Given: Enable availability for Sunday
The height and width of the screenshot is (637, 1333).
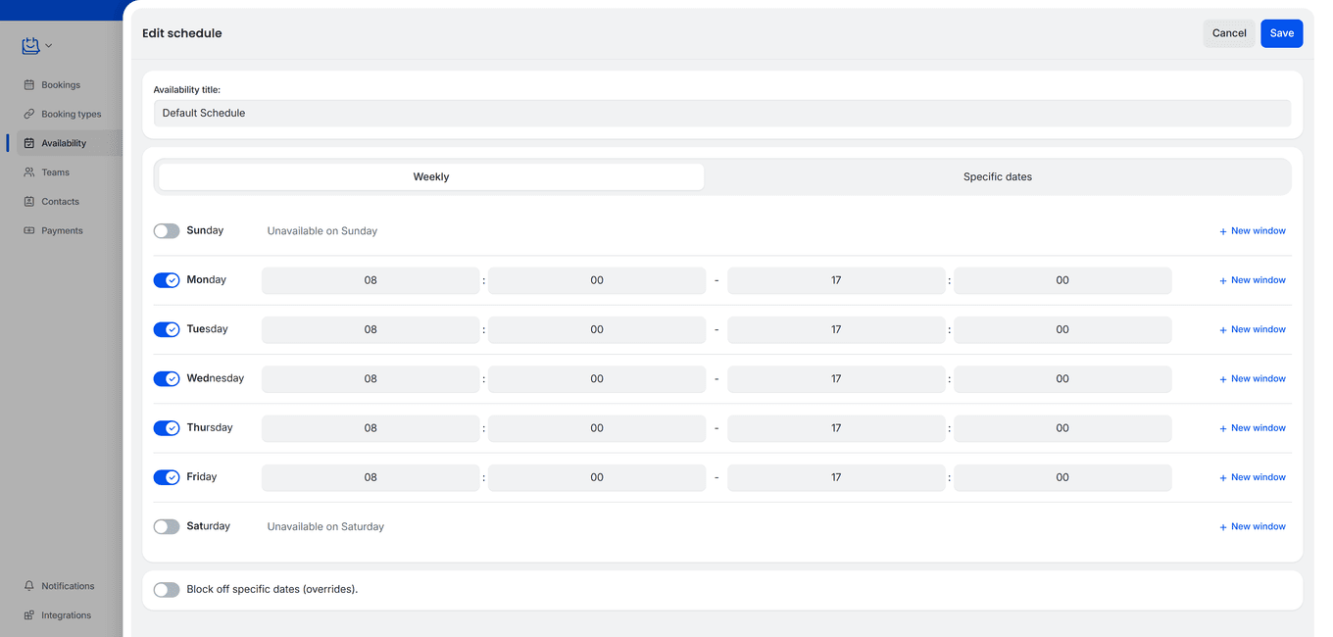Looking at the screenshot, I should (x=166, y=230).
